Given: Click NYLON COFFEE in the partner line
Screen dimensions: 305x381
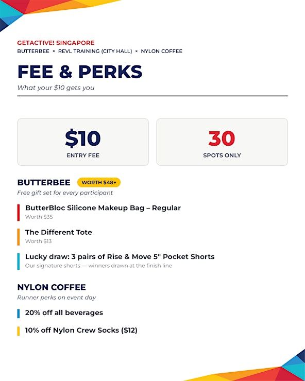Looking at the screenshot, I should point(161,51).
